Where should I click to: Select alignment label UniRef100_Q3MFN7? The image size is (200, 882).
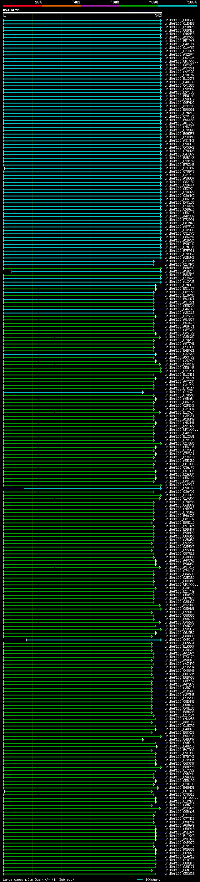point(179,75)
